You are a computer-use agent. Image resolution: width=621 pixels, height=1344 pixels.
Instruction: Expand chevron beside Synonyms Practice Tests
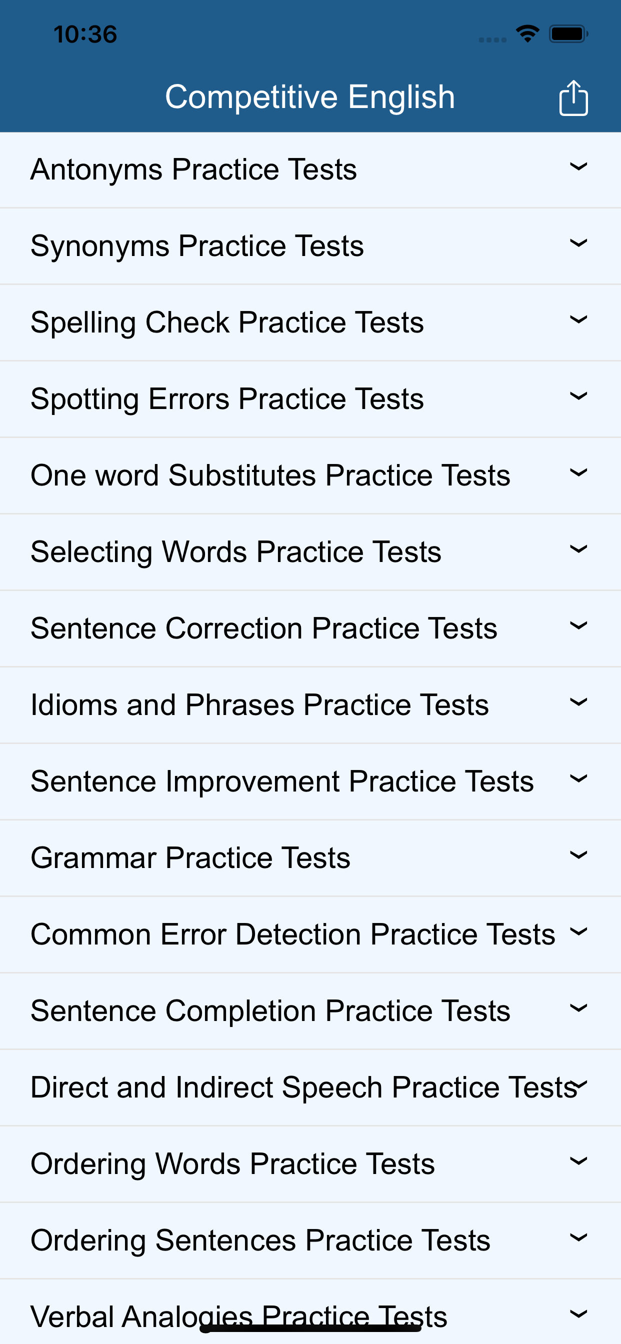tap(578, 243)
